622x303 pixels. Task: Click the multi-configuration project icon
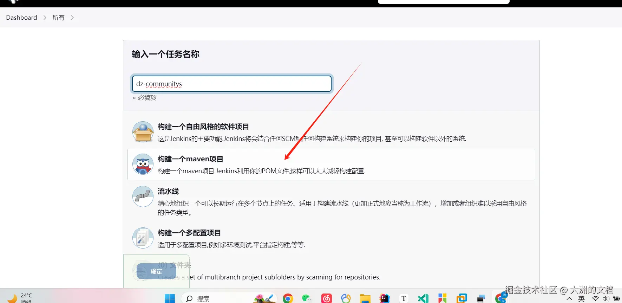tap(143, 238)
